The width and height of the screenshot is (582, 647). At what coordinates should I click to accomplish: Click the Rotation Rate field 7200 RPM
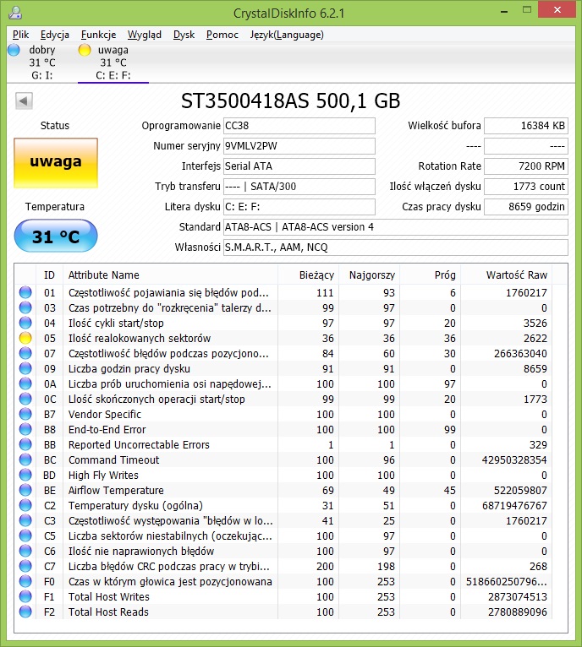coord(526,166)
